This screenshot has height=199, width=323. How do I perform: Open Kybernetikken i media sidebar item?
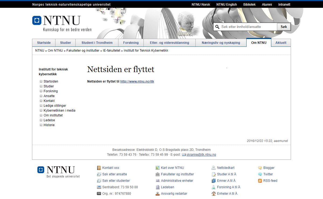tap(59, 111)
